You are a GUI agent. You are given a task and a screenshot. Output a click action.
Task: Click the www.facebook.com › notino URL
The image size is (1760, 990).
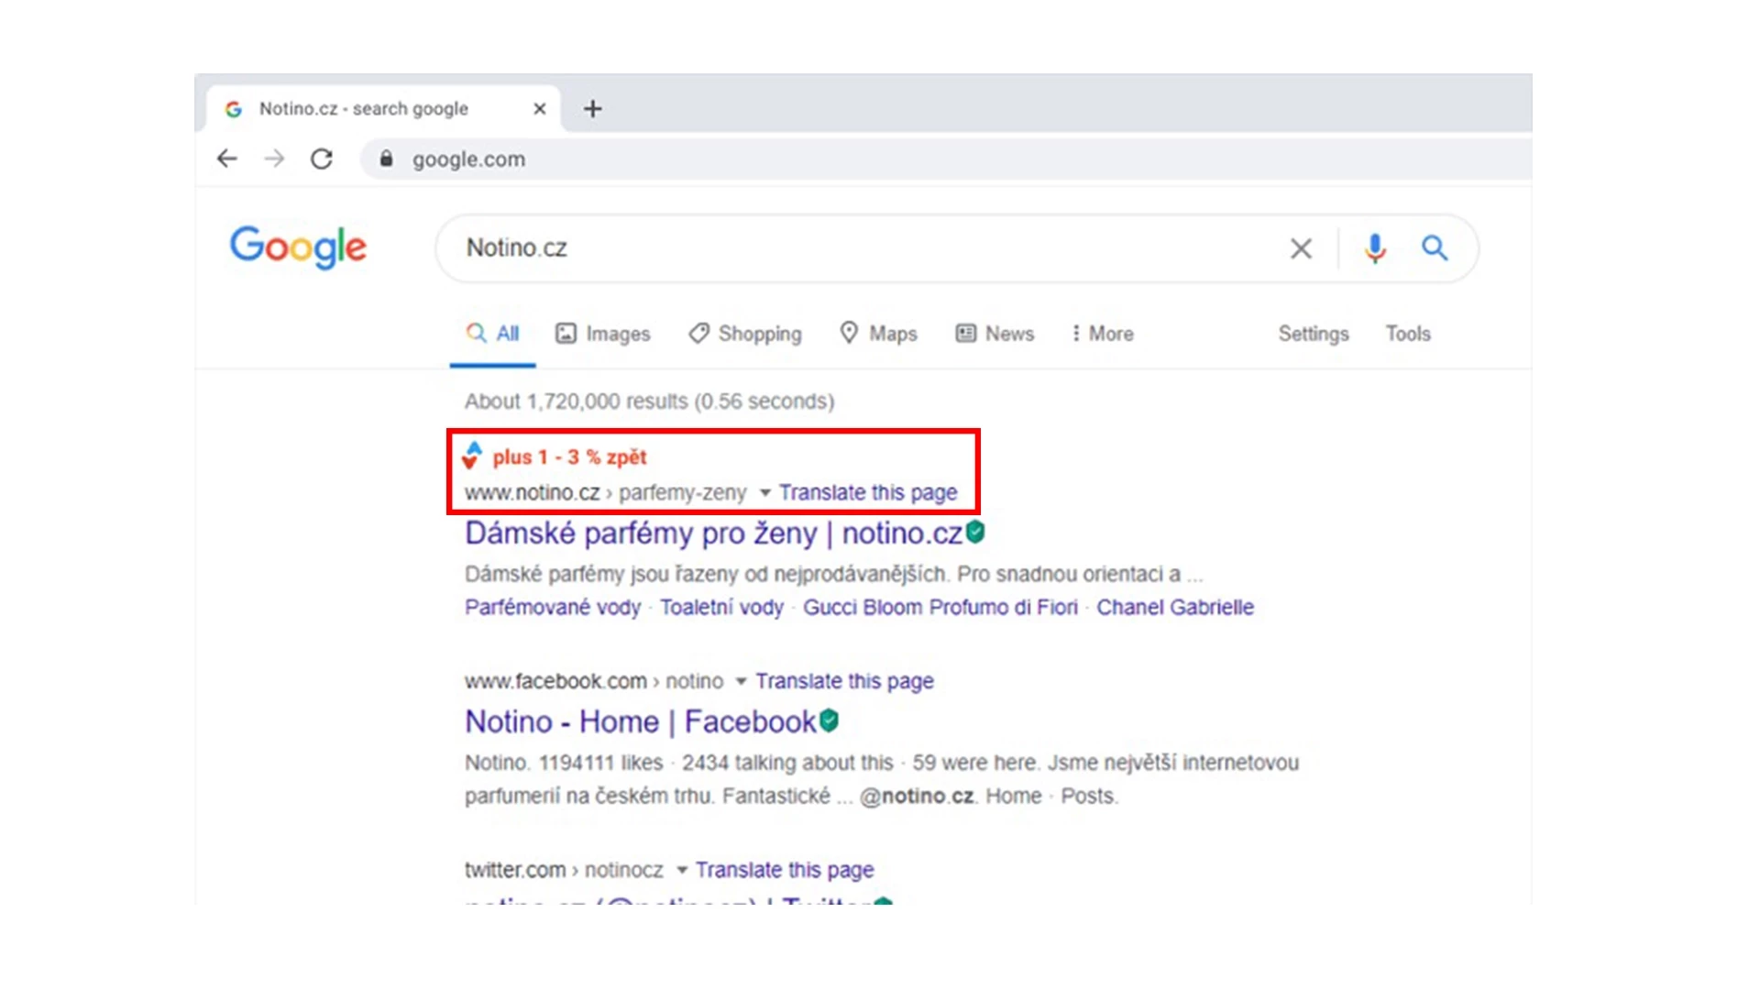[x=594, y=681]
